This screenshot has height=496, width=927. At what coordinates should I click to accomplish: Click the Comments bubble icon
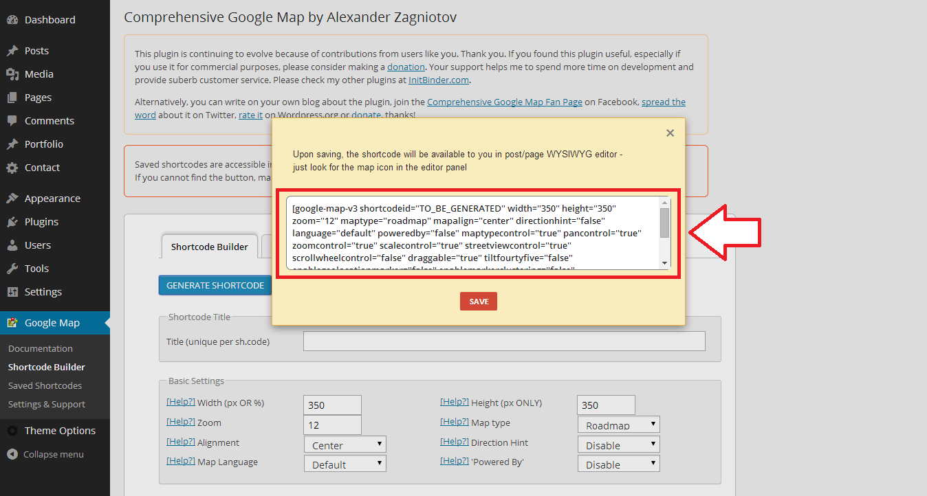pyautogui.click(x=12, y=121)
